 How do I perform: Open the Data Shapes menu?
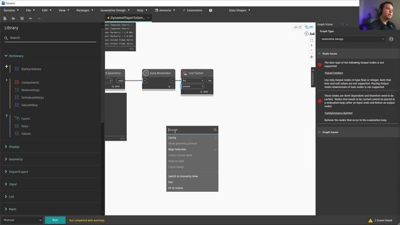click(x=239, y=10)
